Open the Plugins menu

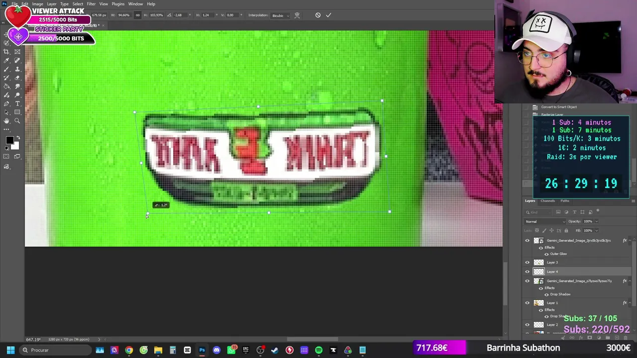pos(118,4)
